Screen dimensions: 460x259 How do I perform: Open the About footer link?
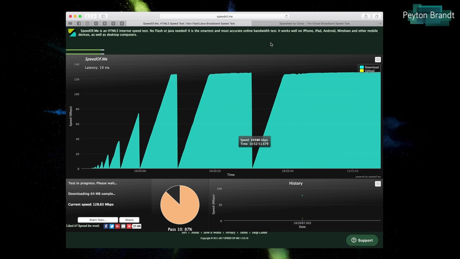[195, 233]
